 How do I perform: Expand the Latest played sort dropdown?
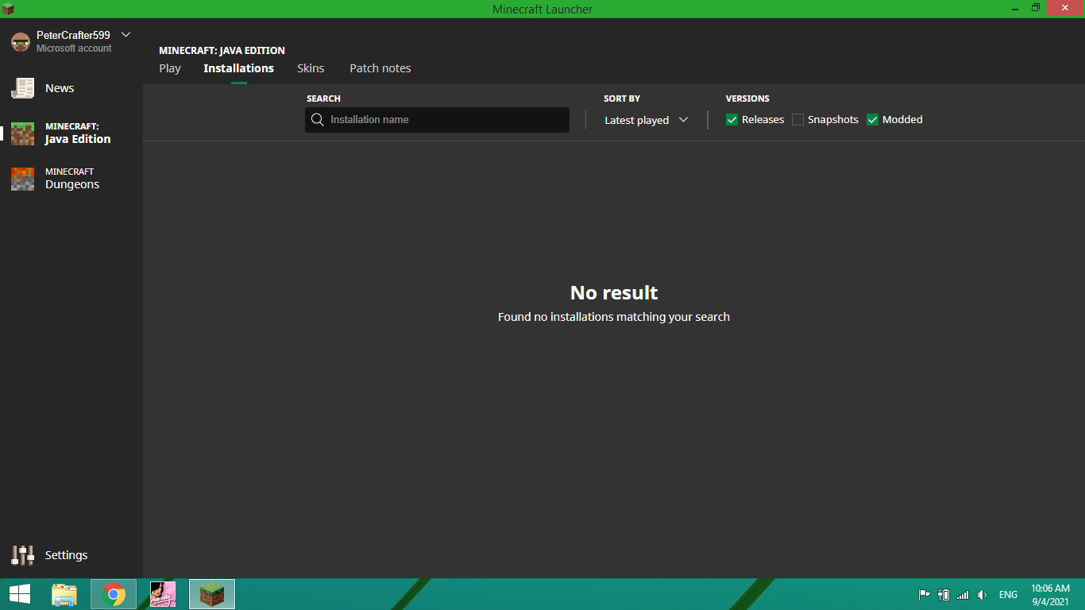click(647, 120)
